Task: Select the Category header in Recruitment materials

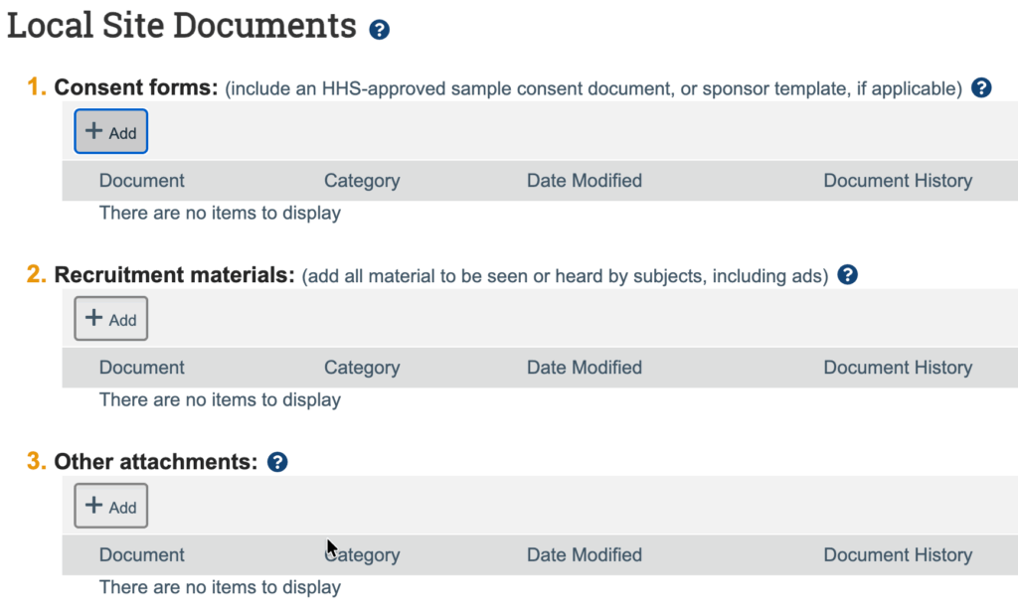Action: [362, 367]
